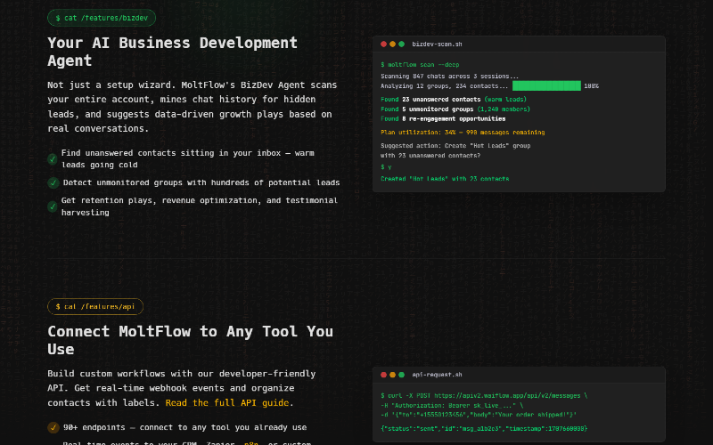Click the check icon next to 'Detect unmonitored groups'
The width and height of the screenshot is (713, 445).
[x=53, y=182]
